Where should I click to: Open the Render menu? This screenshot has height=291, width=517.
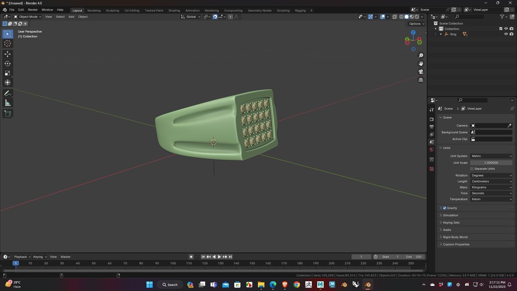pos(33,10)
